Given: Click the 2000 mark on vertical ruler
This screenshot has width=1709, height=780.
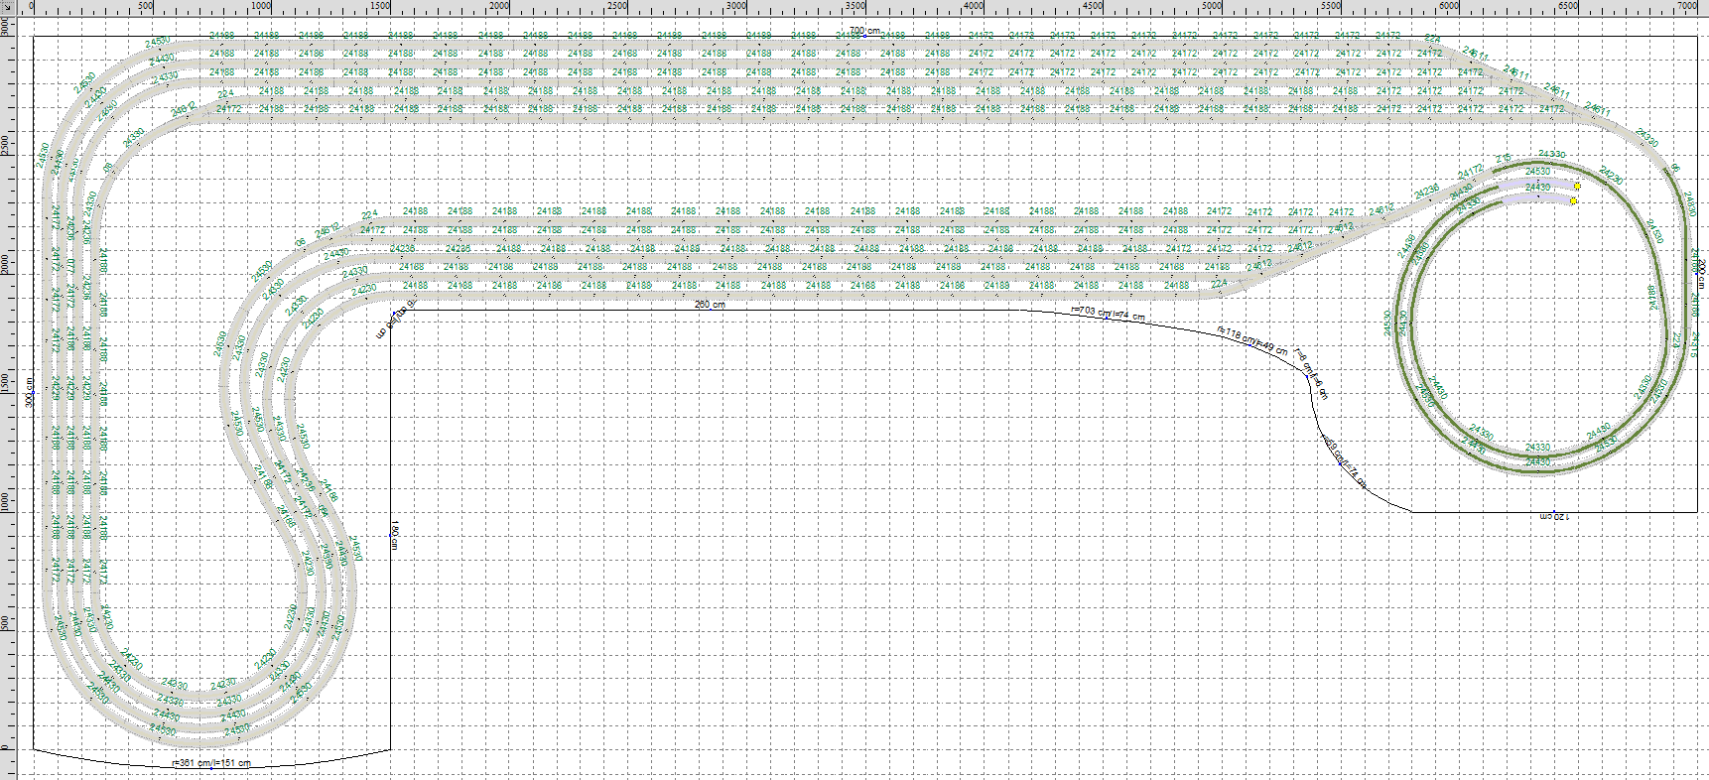Looking at the screenshot, I should (6, 264).
